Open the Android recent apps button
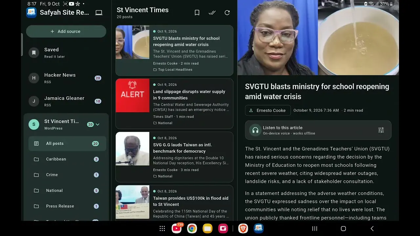 point(314,228)
